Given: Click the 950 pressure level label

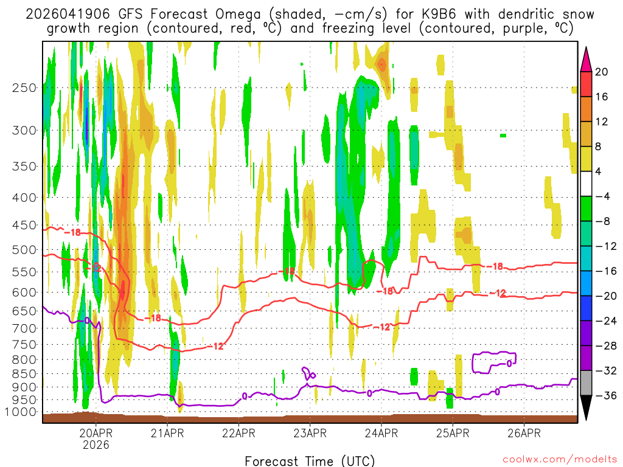Looking at the screenshot, I should [x=24, y=400].
